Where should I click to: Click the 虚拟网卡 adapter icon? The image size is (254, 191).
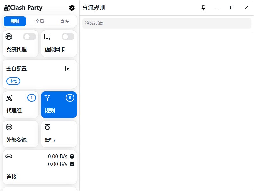point(47,36)
